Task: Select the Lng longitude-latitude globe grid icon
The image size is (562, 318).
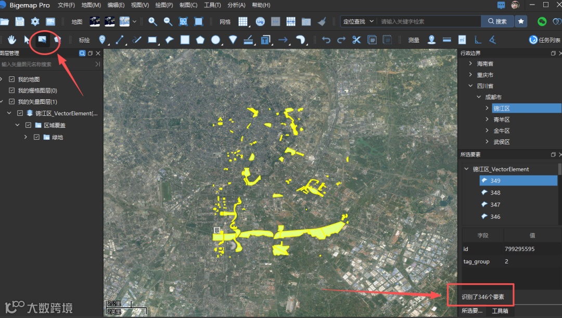Action: pyautogui.click(x=260, y=21)
